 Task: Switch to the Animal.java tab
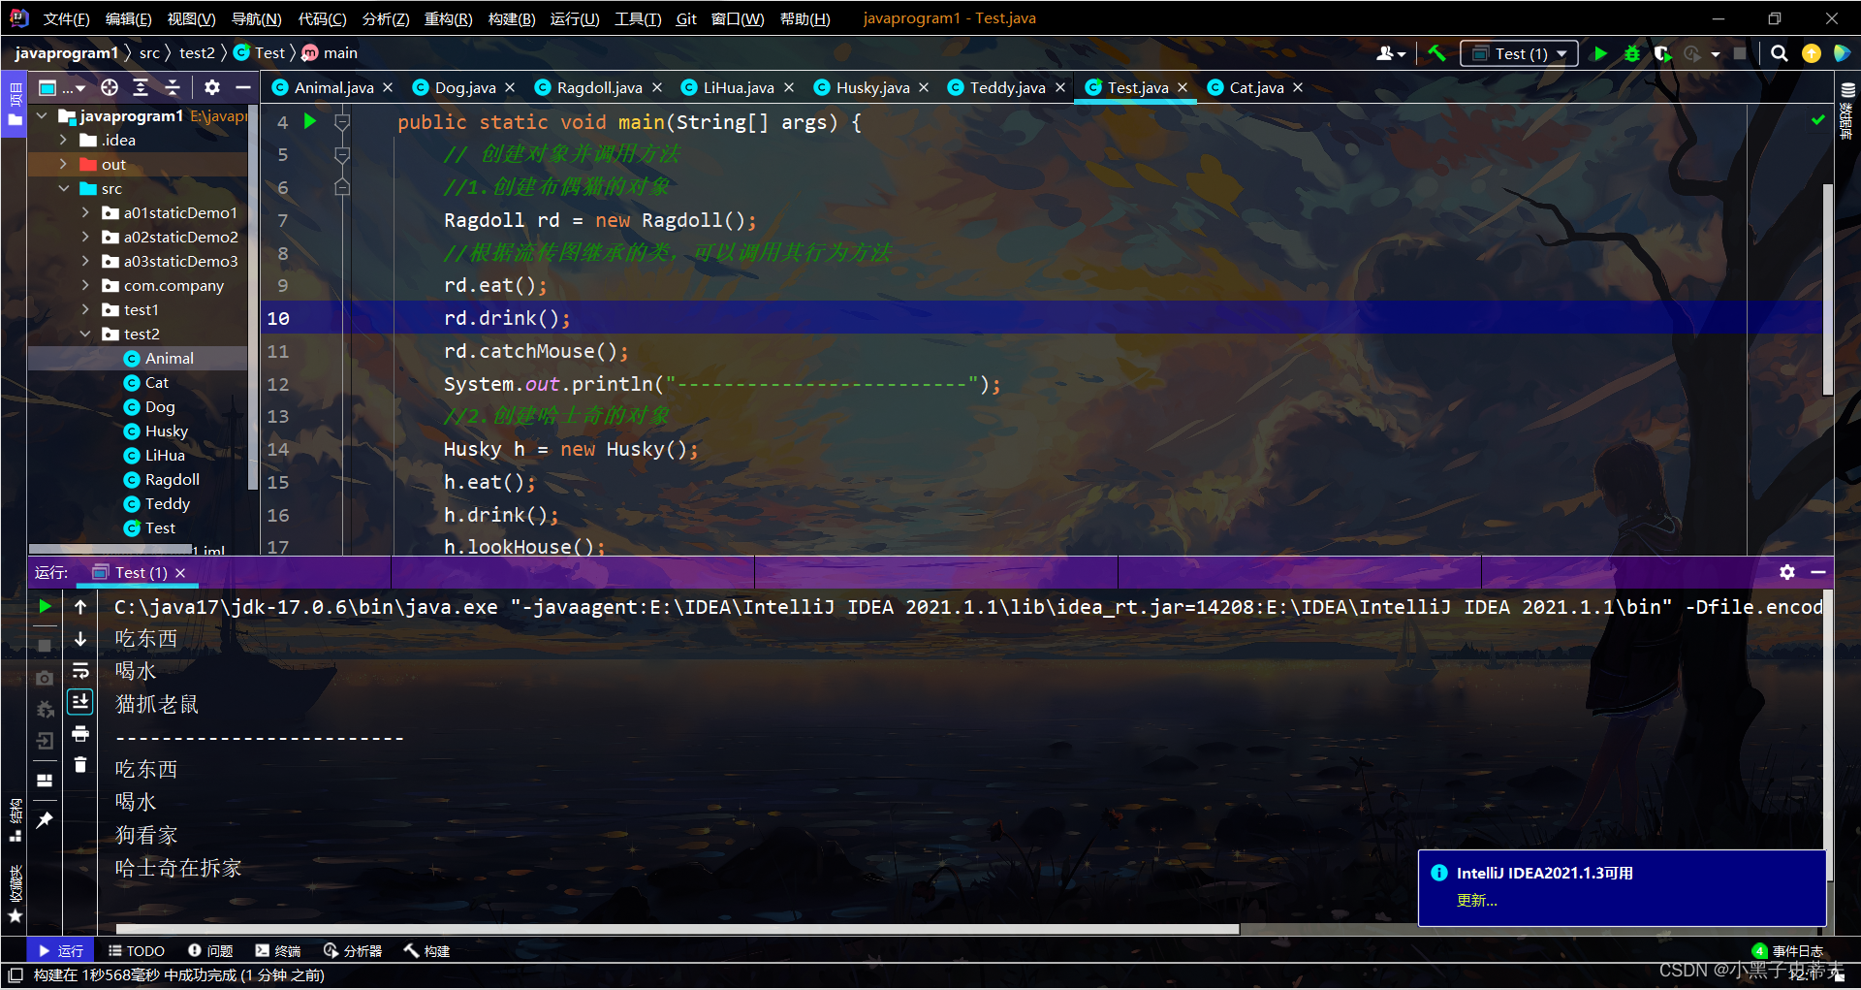[332, 87]
